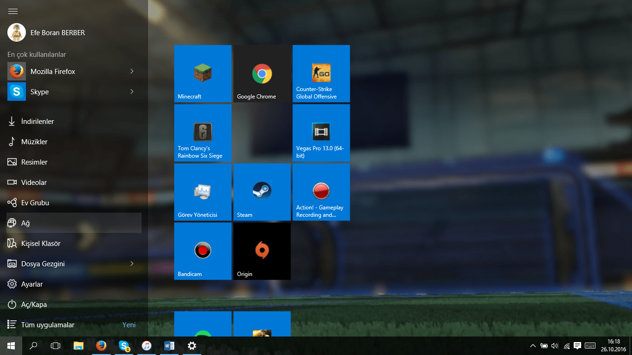Open Skype from the taskbar

click(123, 345)
